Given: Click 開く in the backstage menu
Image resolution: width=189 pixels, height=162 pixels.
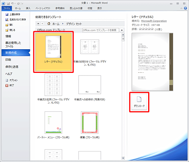Looking at the screenshot, I should pyautogui.click(x=9, y=25).
